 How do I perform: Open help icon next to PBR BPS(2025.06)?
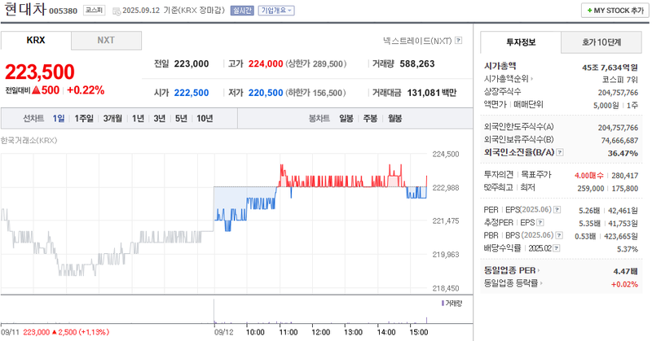pyautogui.click(x=559, y=235)
